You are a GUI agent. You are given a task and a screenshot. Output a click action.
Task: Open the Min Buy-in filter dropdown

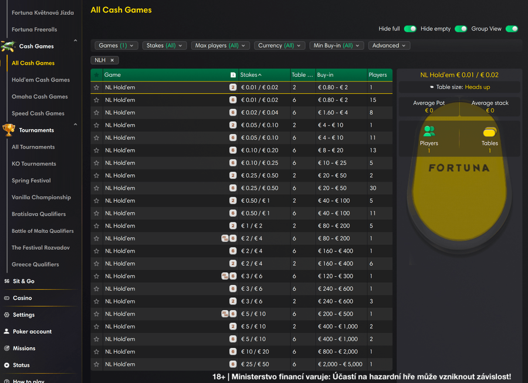pyautogui.click(x=337, y=45)
